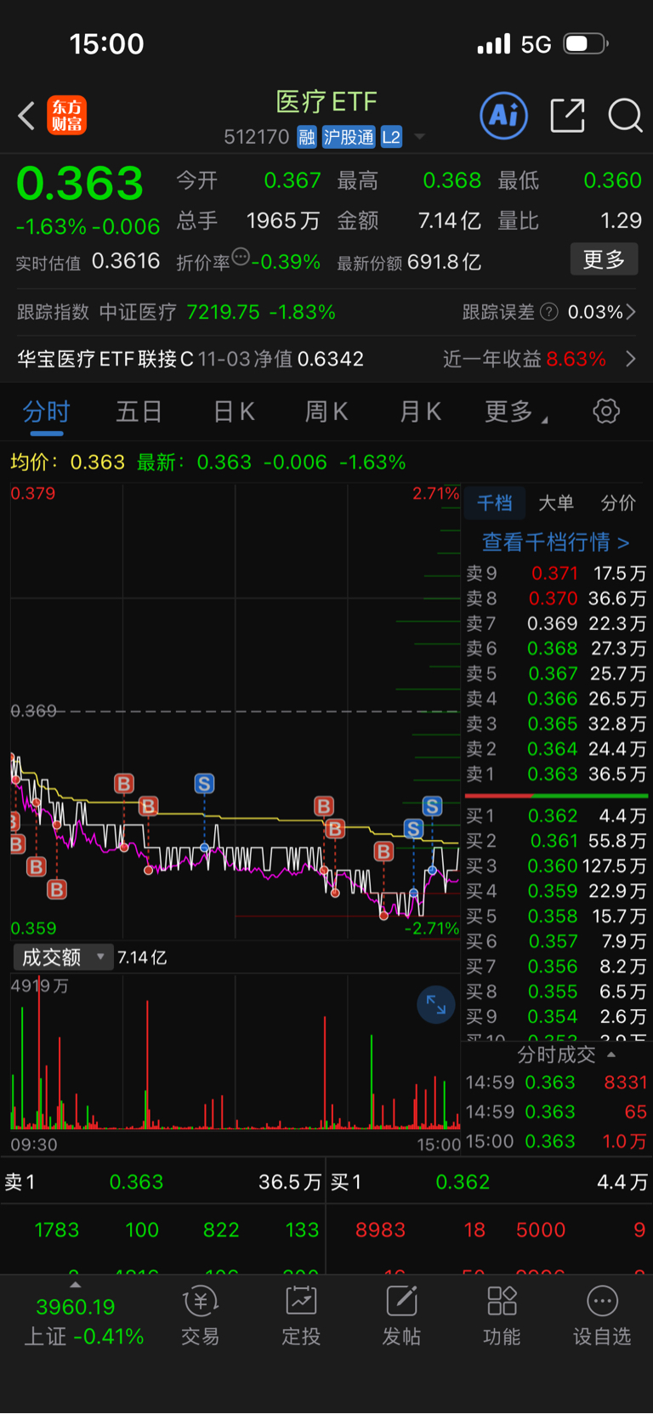This screenshot has height=1414, width=653.
Task: Select the 大单 tab
Action: point(556,503)
